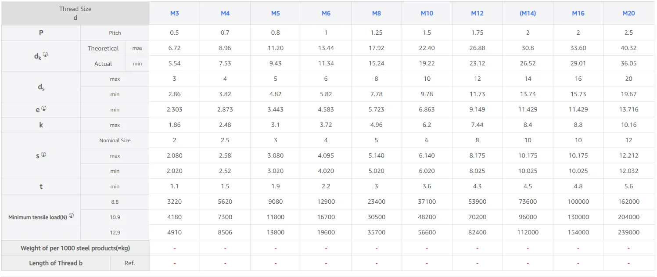Viewport: 657px width, 277px height.
Task: Select tensile load value 112000
Action: coord(528,232)
